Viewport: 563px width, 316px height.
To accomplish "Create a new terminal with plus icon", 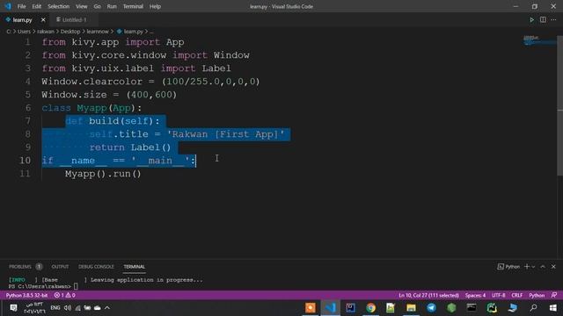I will click(x=527, y=267).
